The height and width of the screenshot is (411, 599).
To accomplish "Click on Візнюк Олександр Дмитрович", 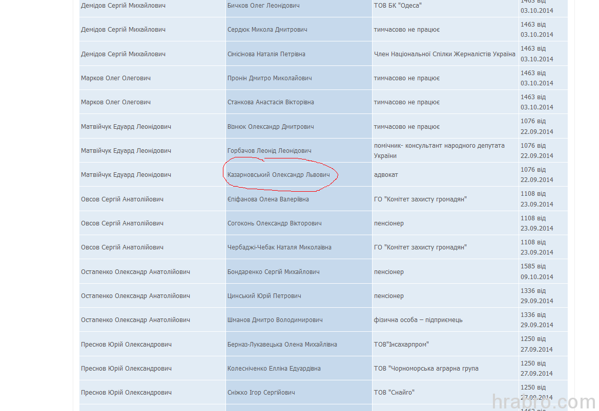I will pyautogui.click(x=270, y=127).
